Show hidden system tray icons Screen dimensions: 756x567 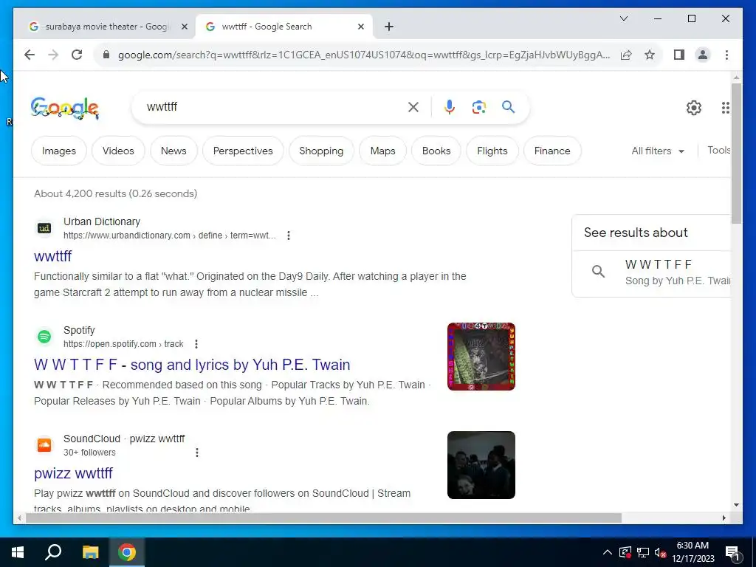[608, 552]
